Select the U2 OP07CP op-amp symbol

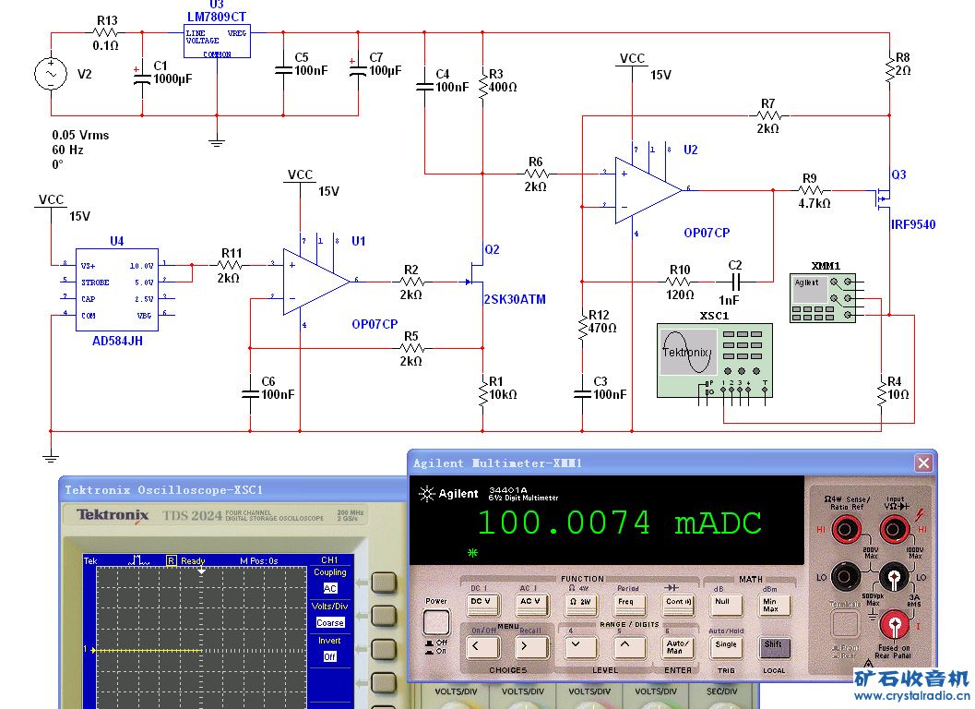click(x=648, y=190)
